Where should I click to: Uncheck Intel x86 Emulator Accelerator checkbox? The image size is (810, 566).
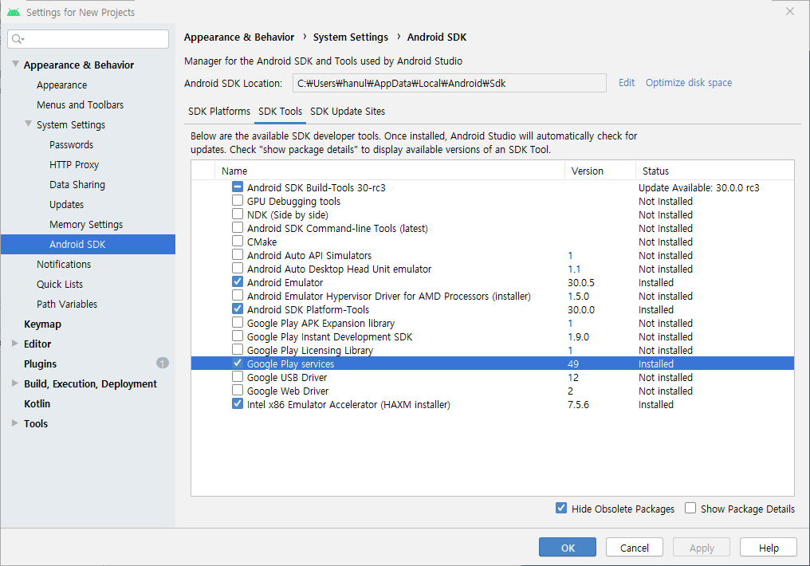click(237, 403)
